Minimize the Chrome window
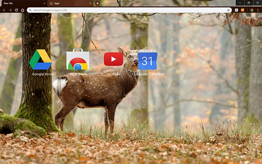Image resolution: width=262 pixels, height=164 pixels. 240,3
